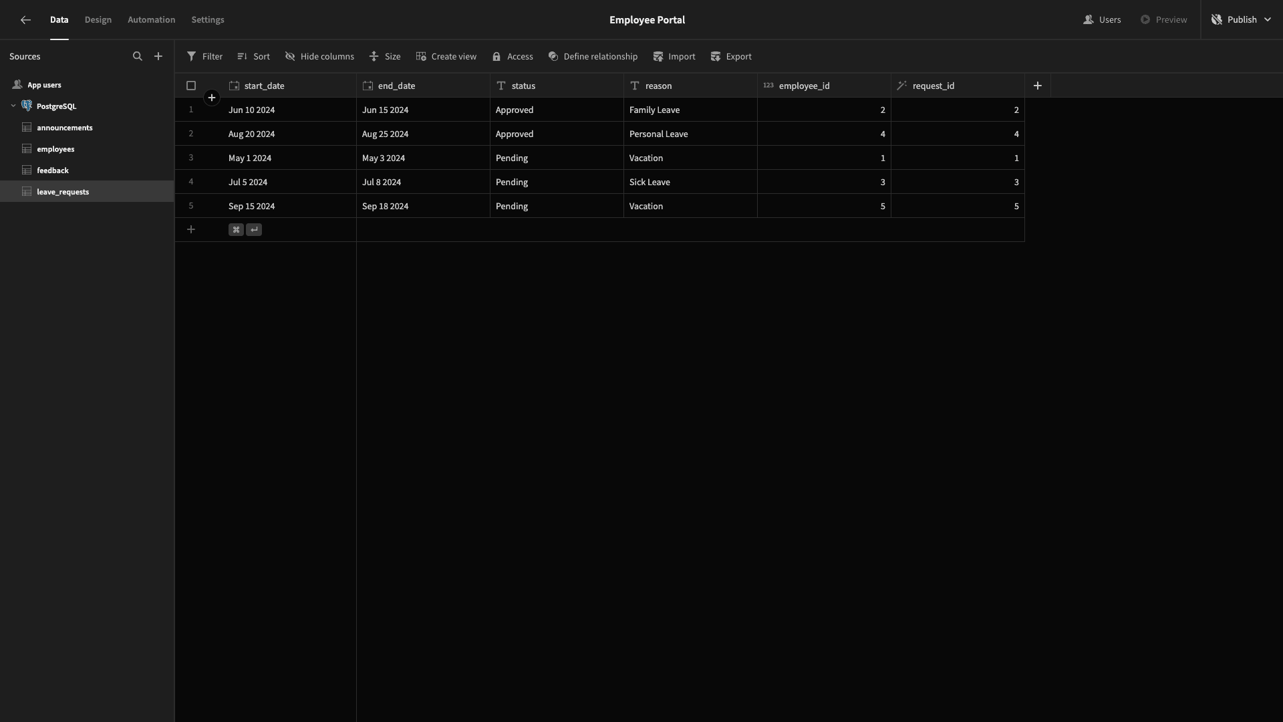The image size is (1283, 722).
Task: Select the status cell in row 3
Action: 557,158
